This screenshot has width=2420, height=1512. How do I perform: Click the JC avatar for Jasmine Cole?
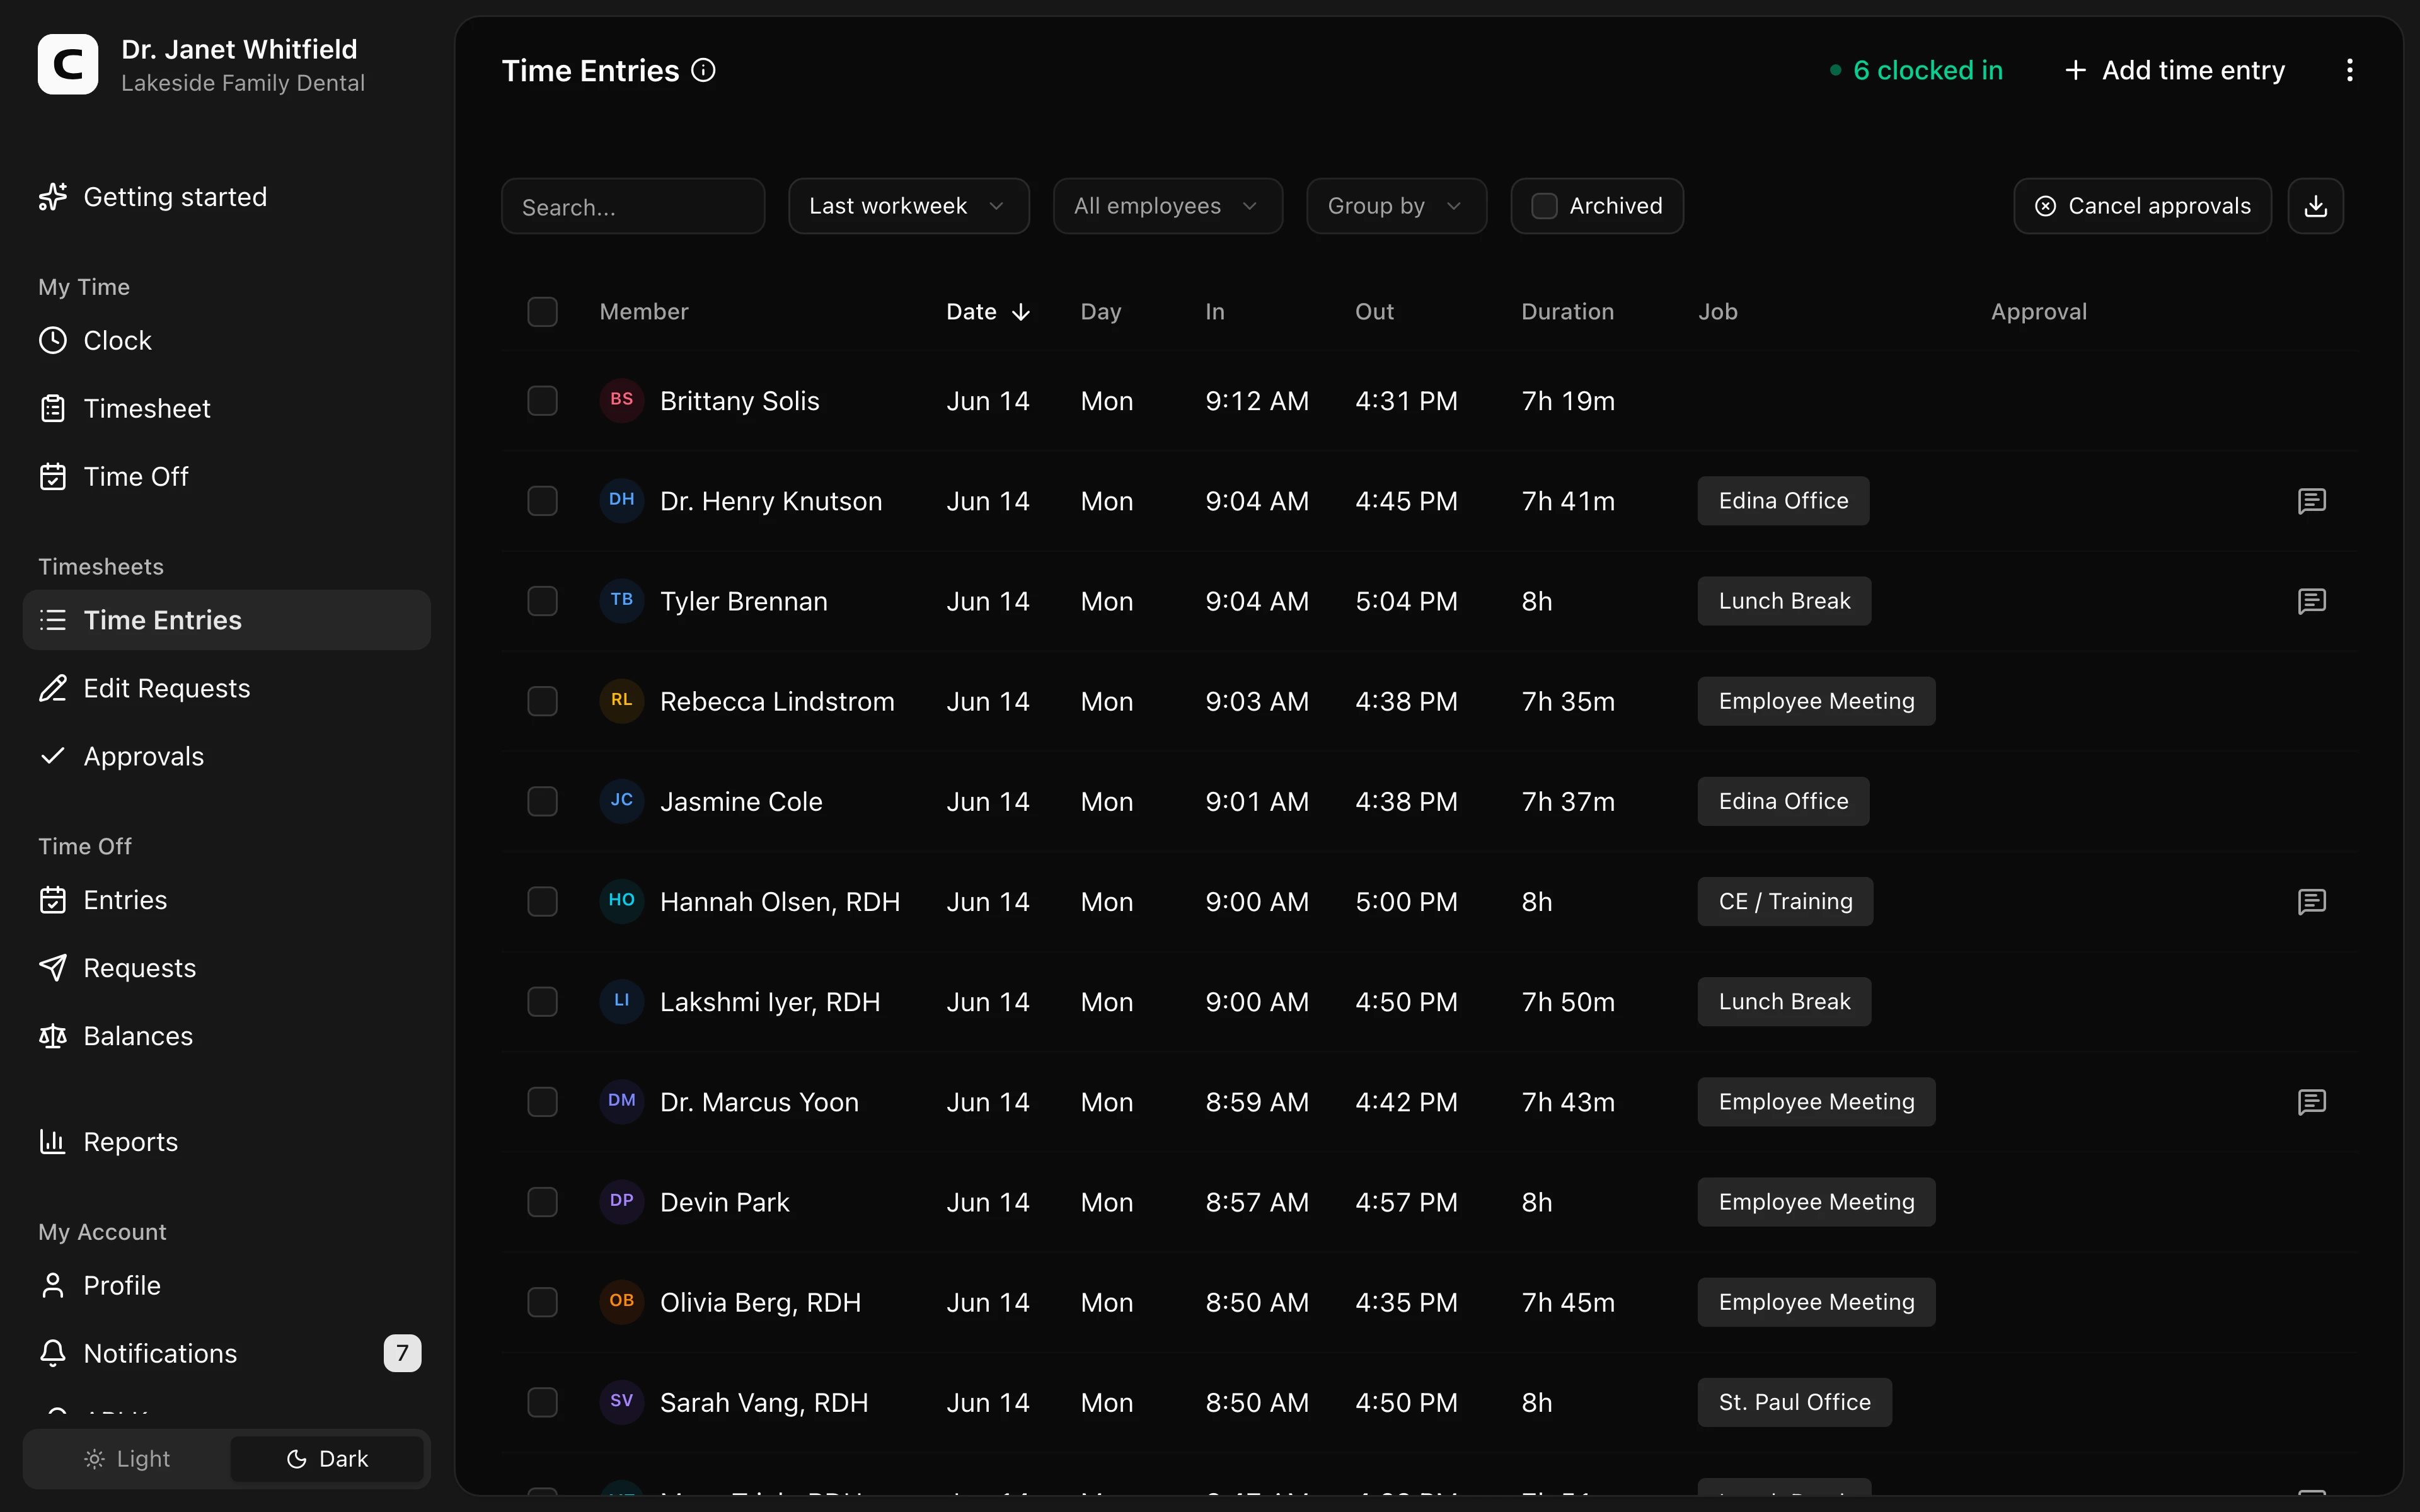pyautogui.click(x=622, y=801)
